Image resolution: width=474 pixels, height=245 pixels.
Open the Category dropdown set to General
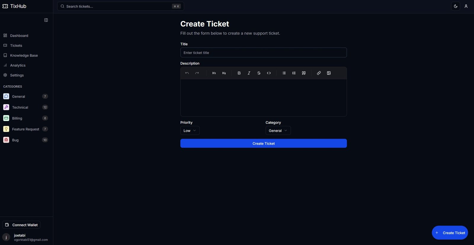[278, 130]
